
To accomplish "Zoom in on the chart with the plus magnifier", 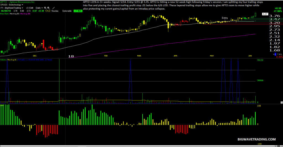I will (x=45, y=8).
